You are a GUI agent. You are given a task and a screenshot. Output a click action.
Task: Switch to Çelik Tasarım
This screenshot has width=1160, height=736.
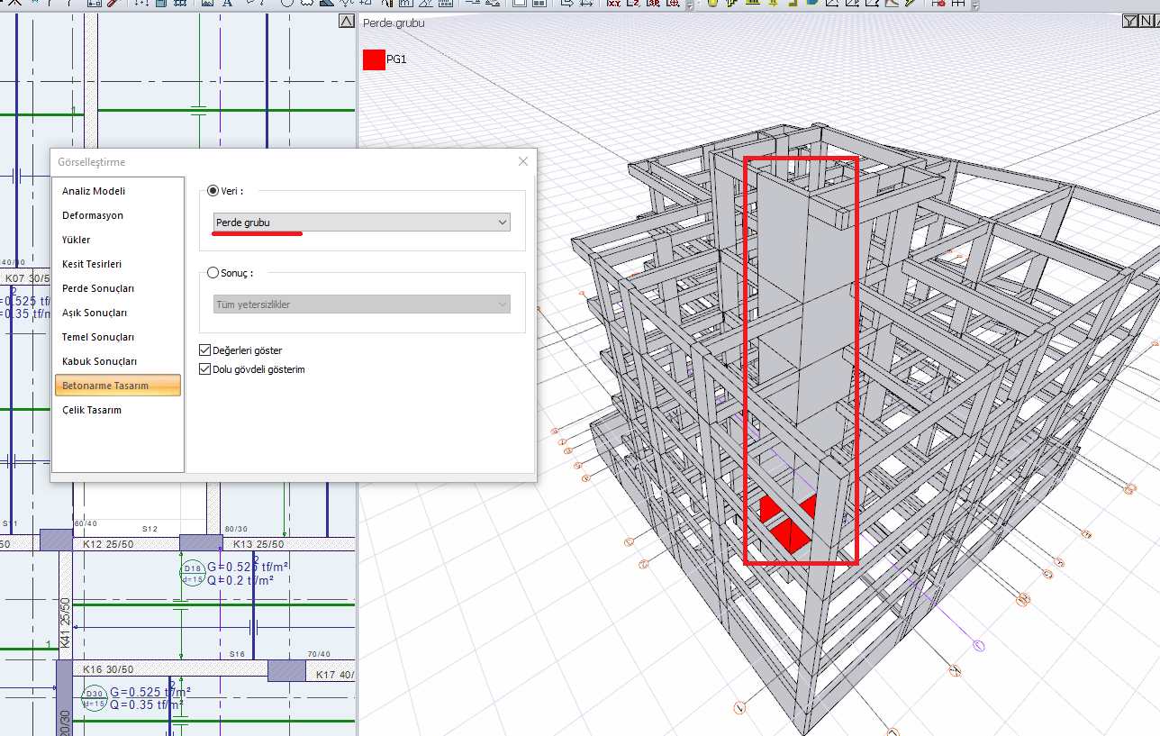coord(92,410)
